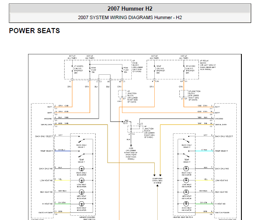Click the '2007 SYSTEM WIRING DIAGRAMS Hummer - H2' subtitle
255x220 pixels.
click(130, 17)
